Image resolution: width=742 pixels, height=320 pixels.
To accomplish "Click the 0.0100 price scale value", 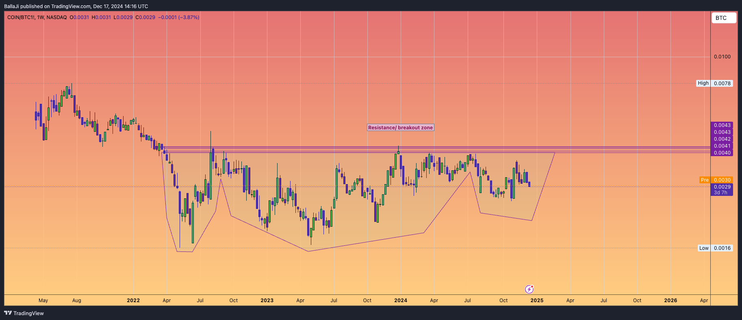I will coord(722,56).
